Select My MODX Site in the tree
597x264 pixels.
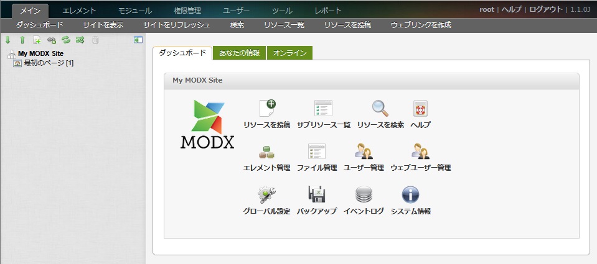[x=40, y=53]
